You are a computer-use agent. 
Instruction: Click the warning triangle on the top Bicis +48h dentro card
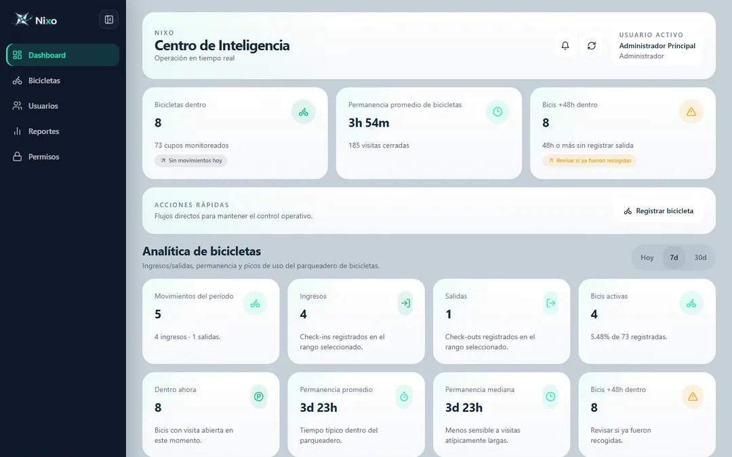(x=691, y=112)
